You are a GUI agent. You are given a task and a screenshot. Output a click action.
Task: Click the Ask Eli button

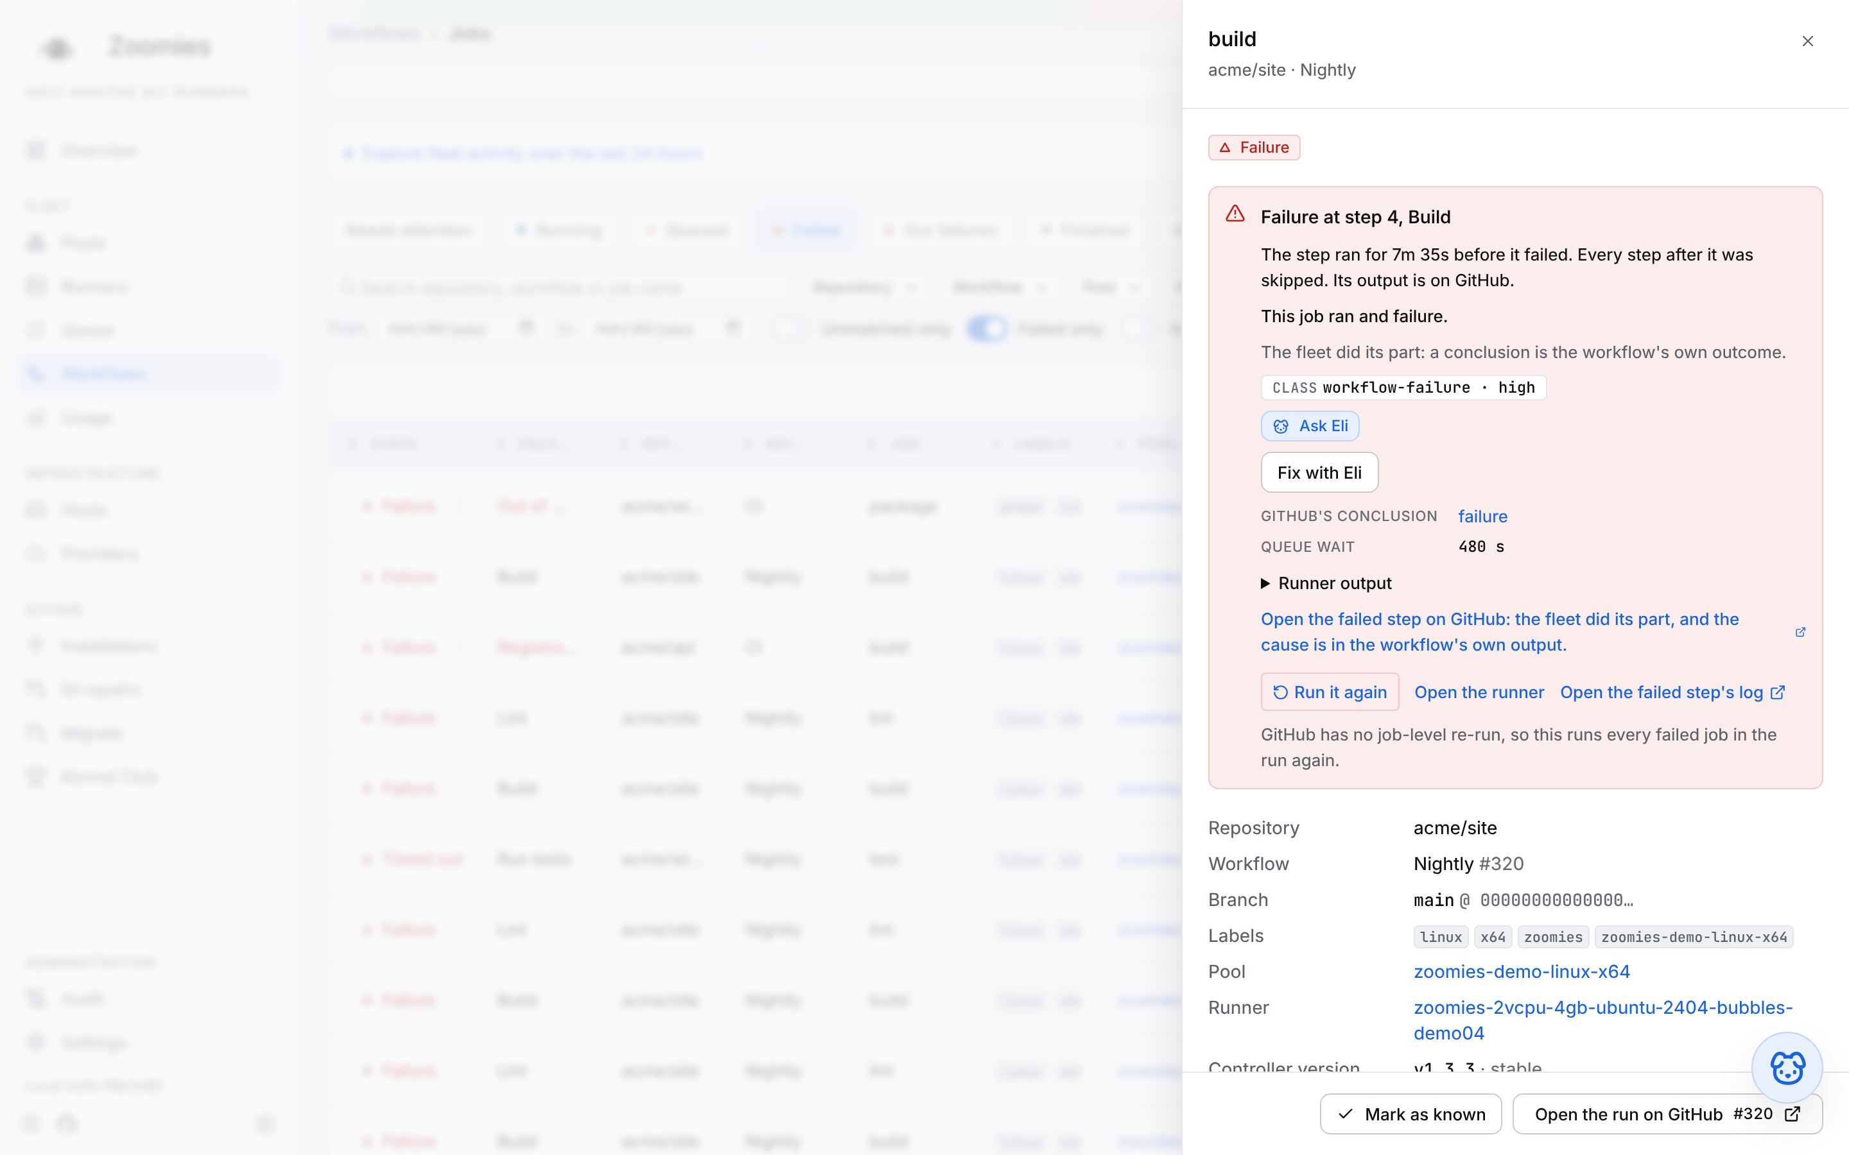click(x=1310, y=426)
